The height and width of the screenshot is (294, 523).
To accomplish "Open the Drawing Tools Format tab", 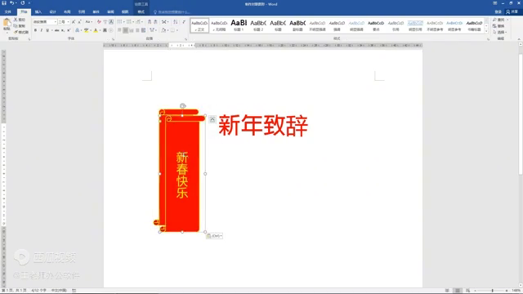I will coord(141,12).
